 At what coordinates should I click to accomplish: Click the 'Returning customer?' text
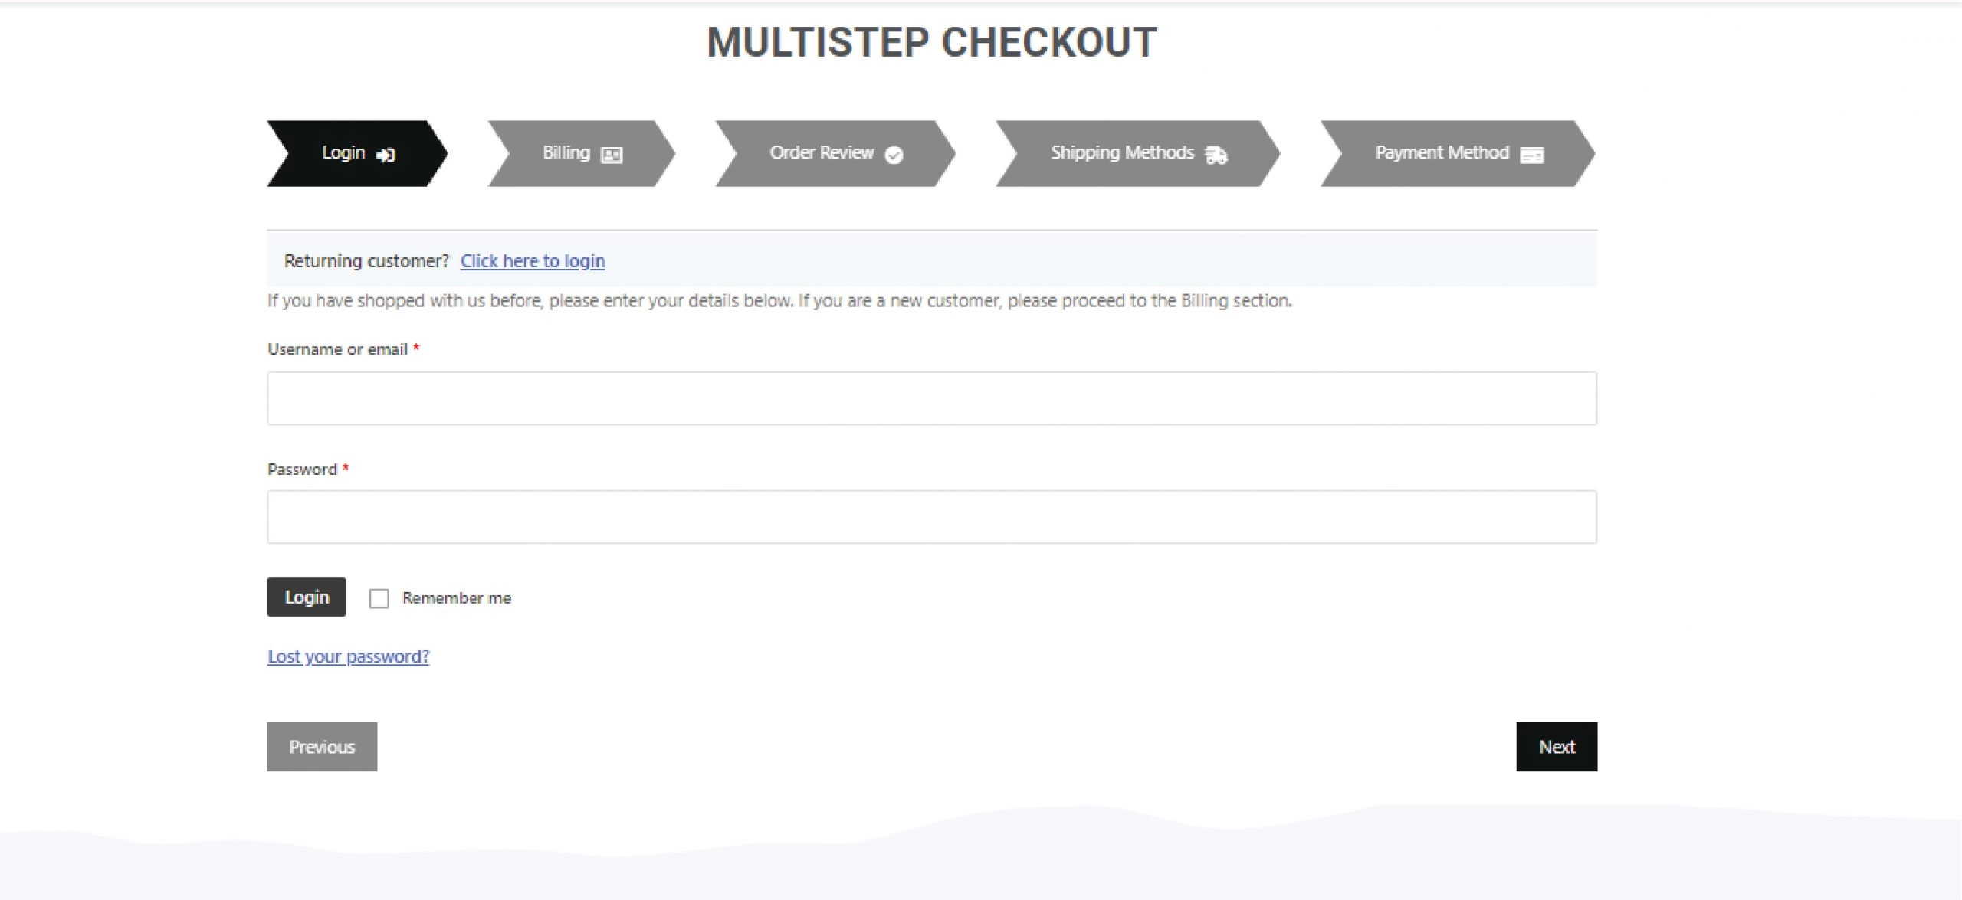366,261
